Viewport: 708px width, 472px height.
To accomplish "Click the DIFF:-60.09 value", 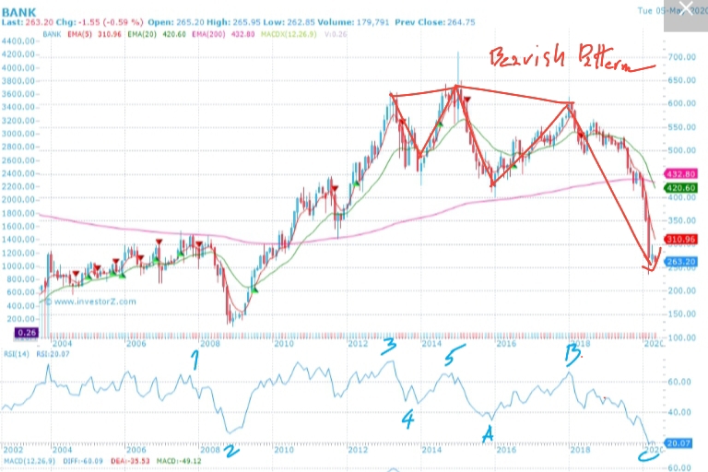I will (83, 461).
